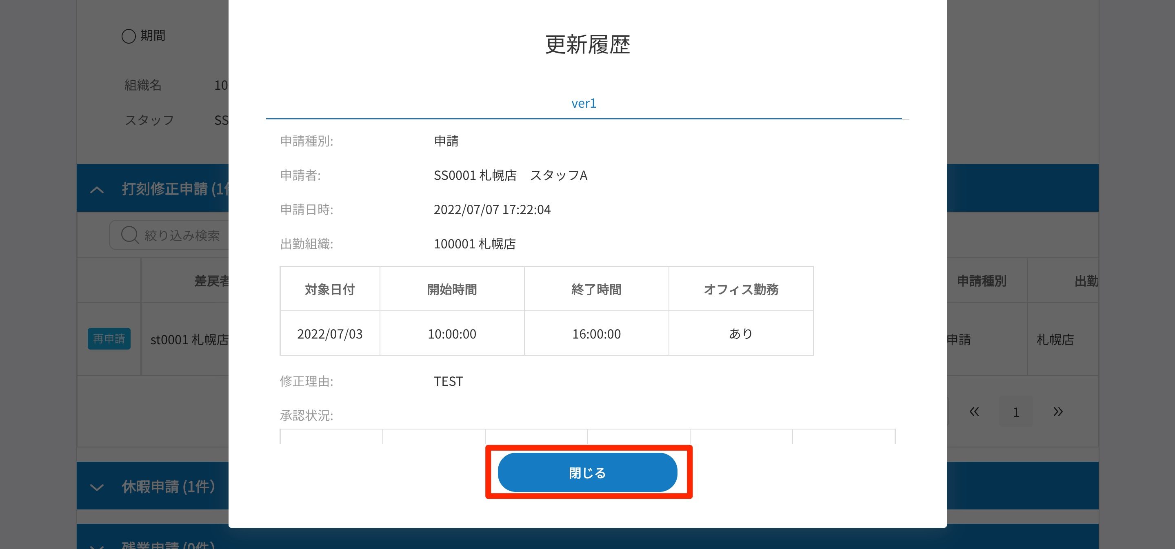
Task: Focus the 絞り込み検索 filter input field
Action: pos(182,235)
